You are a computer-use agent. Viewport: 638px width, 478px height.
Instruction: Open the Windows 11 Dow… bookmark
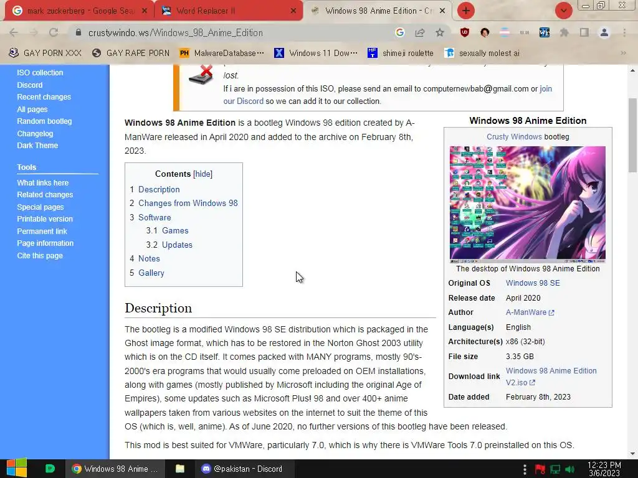coord(316,54)
